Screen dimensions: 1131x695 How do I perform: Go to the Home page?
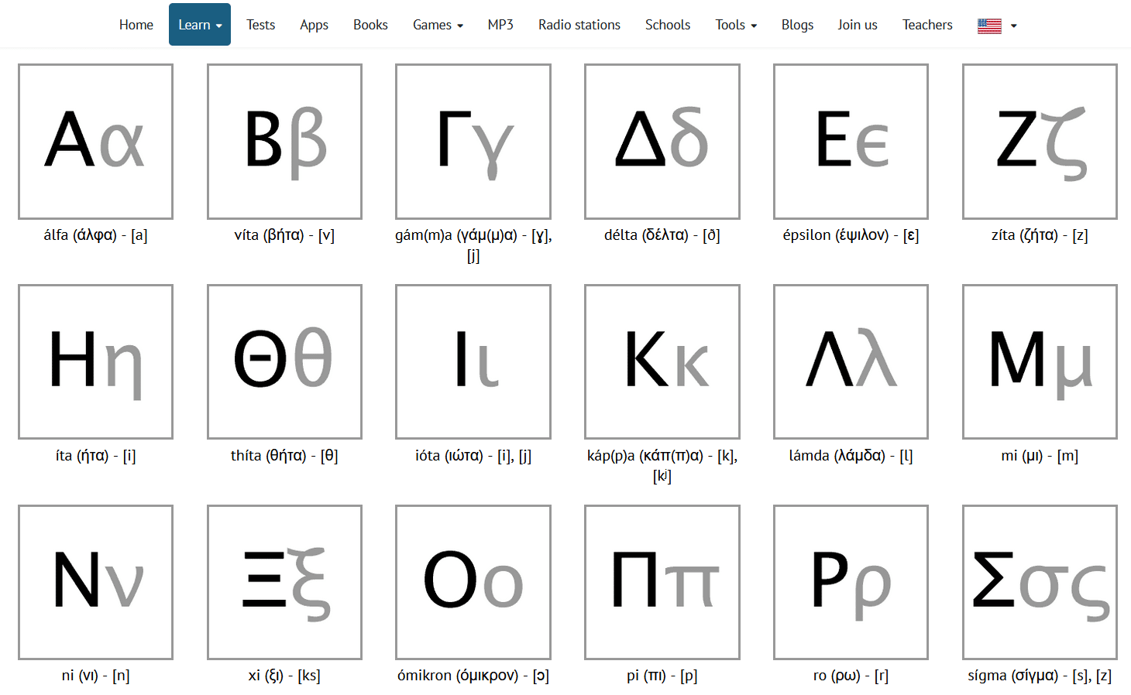point(136,25)
